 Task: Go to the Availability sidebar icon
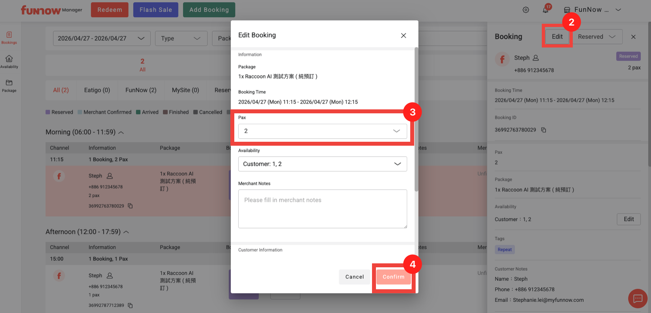point(9,62)
